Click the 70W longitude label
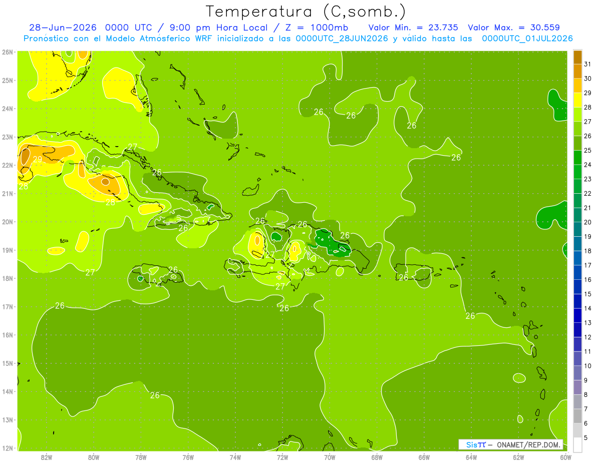Viewport: 601px width, 464px height. [330, 457]
